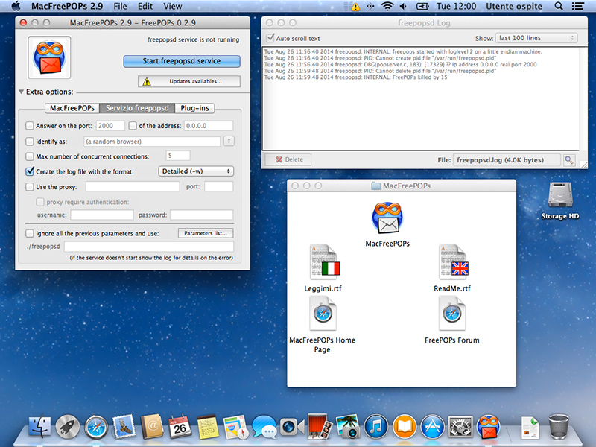The width and height of the screenshot is (596, 447).
Task: Switch to the Plug-ins tab
Action: tap(194, 108)
